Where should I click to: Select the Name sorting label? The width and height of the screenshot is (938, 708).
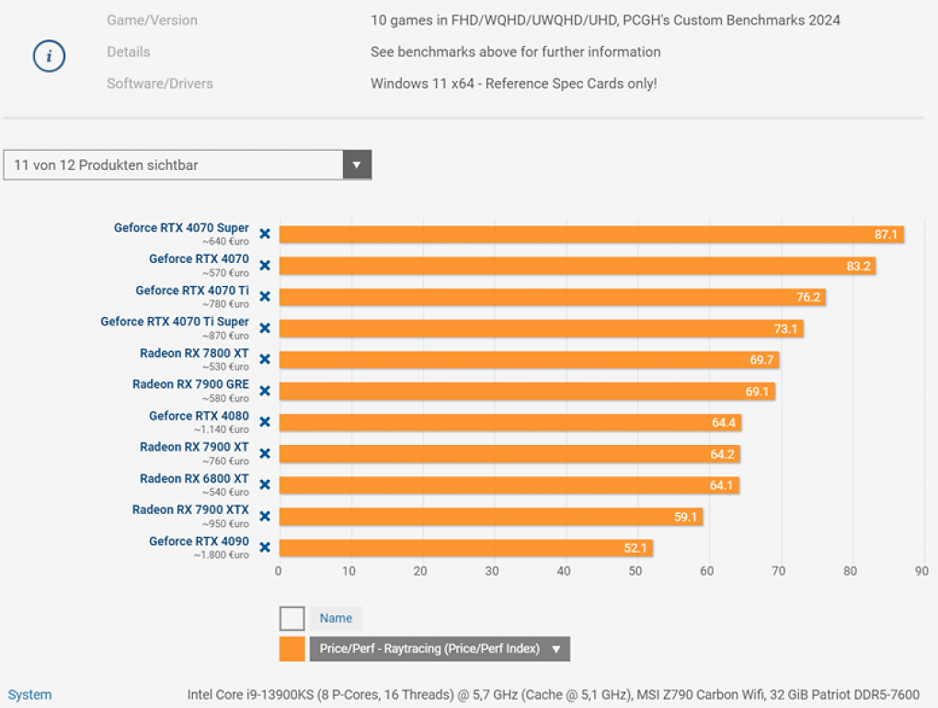coord(336,618)
